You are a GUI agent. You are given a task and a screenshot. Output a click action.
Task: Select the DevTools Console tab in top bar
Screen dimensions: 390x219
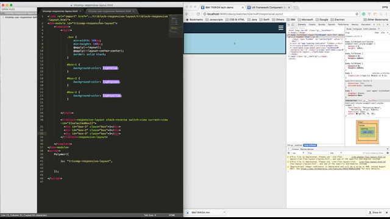(x=312, y=24)
